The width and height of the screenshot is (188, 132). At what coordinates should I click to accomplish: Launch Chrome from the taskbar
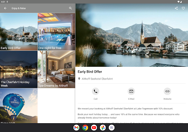pos(85,128)
